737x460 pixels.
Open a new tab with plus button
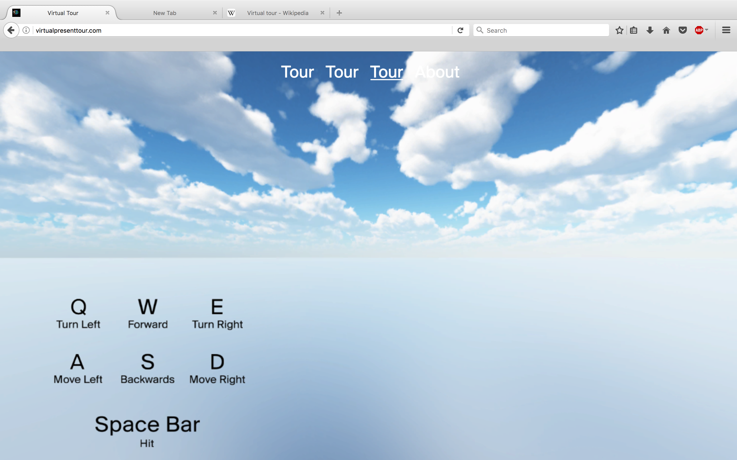339,13
